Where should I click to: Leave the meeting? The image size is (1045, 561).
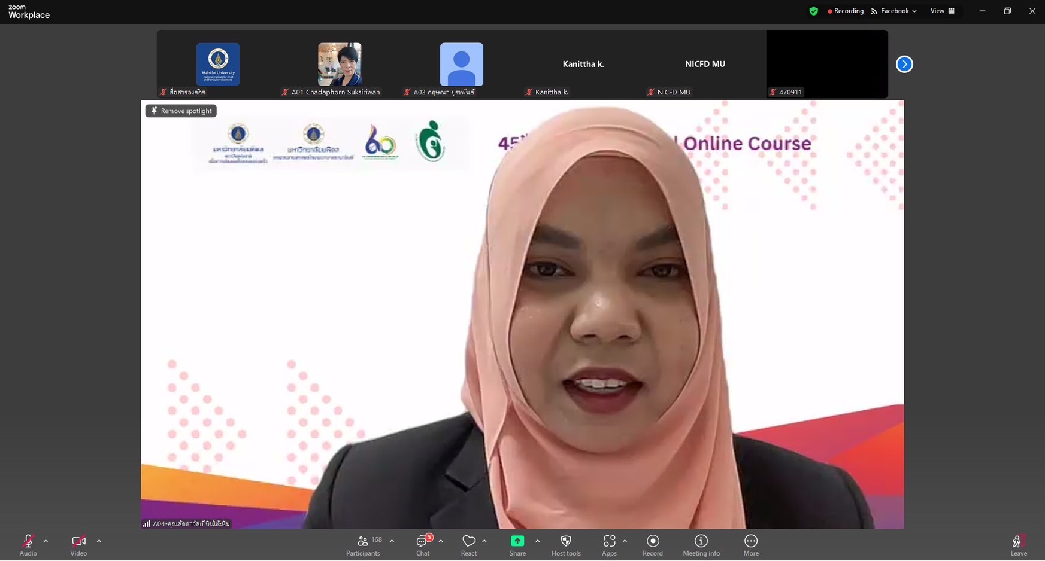click(x=1018, y=545)
